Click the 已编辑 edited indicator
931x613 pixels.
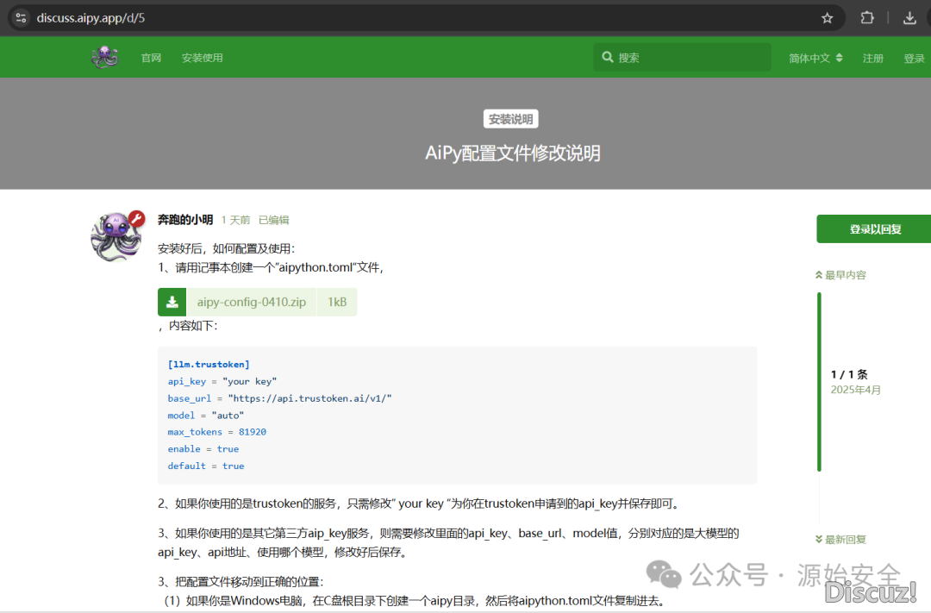(x=274, y=220)
